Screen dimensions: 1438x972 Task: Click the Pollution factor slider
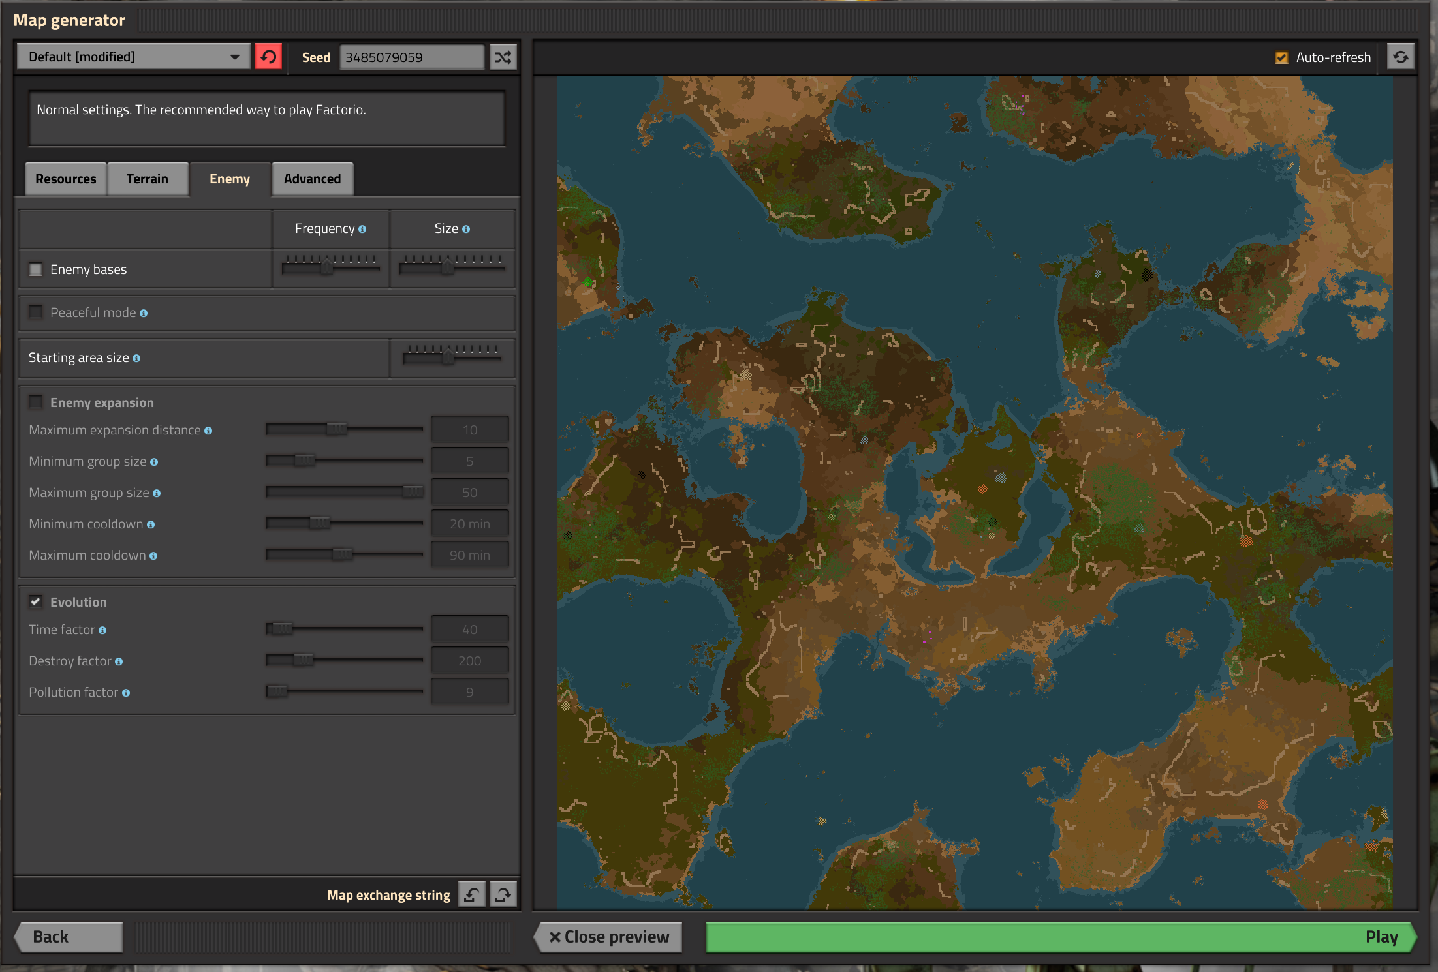pos(344,691)
